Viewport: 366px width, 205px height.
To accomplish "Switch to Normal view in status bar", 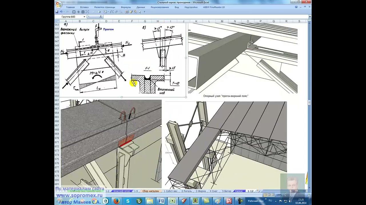I will (266, 195).
